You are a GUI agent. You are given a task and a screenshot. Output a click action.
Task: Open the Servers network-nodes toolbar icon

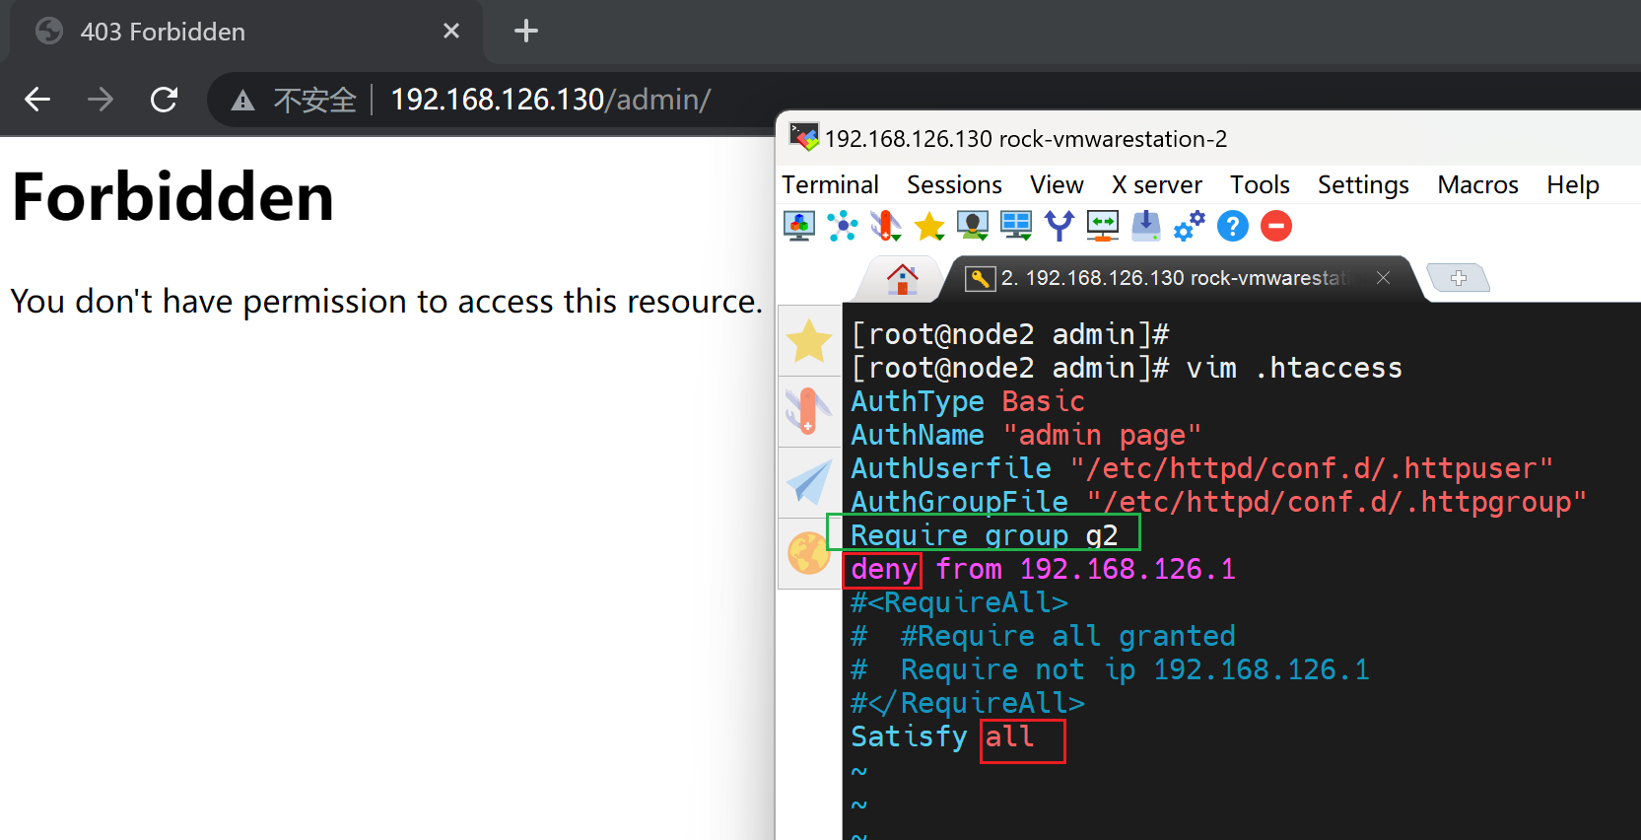pyautogui.click(x=843, y=226)
